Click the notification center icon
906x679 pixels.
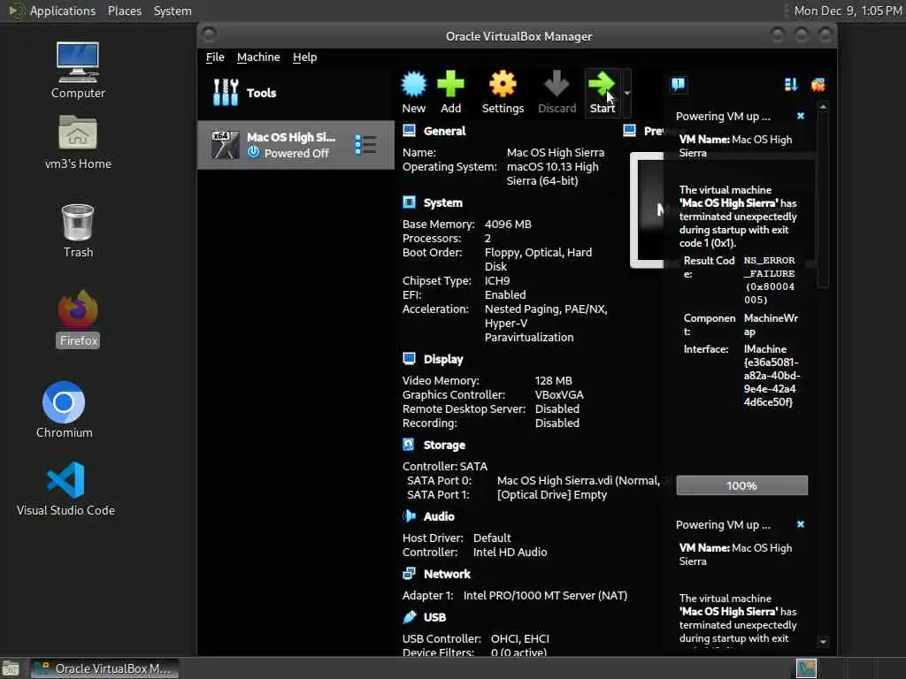pos(679,85)
